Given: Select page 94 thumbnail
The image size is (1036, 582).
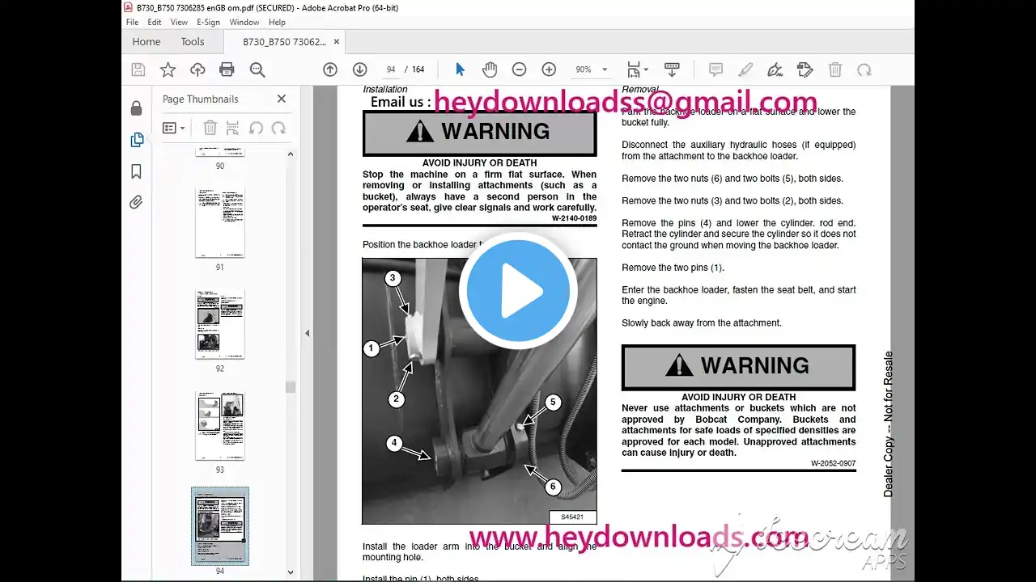Looking at the screenshot, I should click(220, 526).
